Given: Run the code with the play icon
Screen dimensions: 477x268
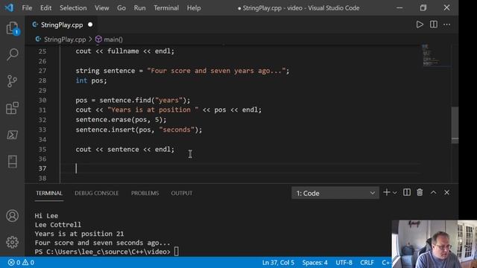Looking at the screenshot, I should [420, 25].
